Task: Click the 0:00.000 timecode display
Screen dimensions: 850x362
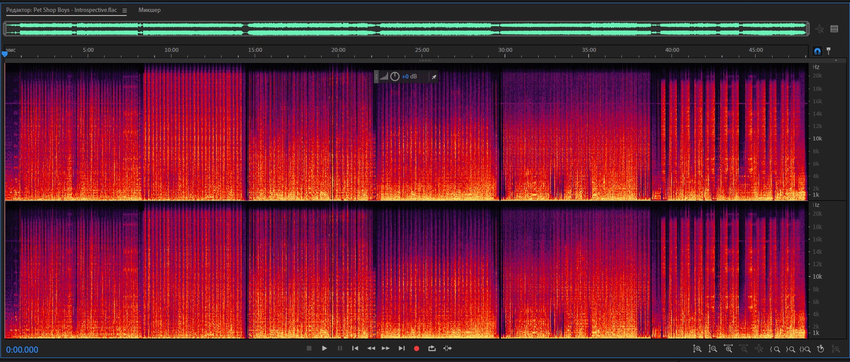Action: [22, 350]
